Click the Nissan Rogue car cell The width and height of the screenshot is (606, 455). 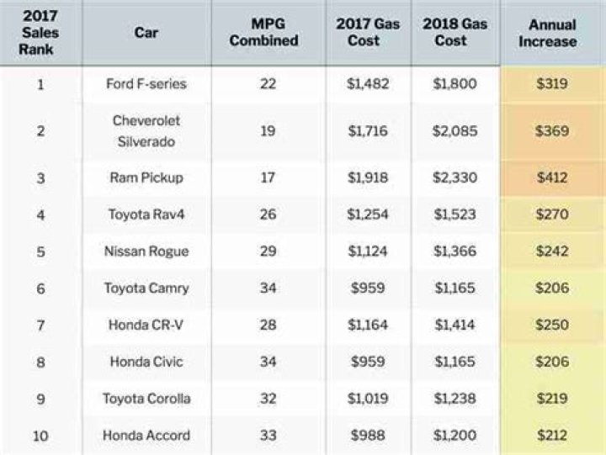point(146,251)
